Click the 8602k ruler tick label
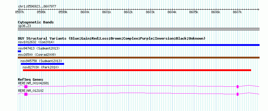 coord(129,12)
